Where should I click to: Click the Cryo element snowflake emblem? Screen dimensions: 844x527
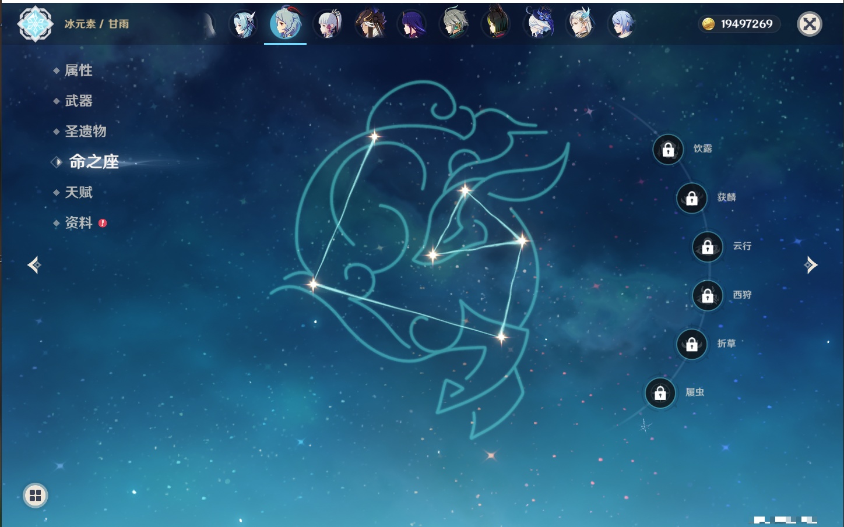(36, 24)
